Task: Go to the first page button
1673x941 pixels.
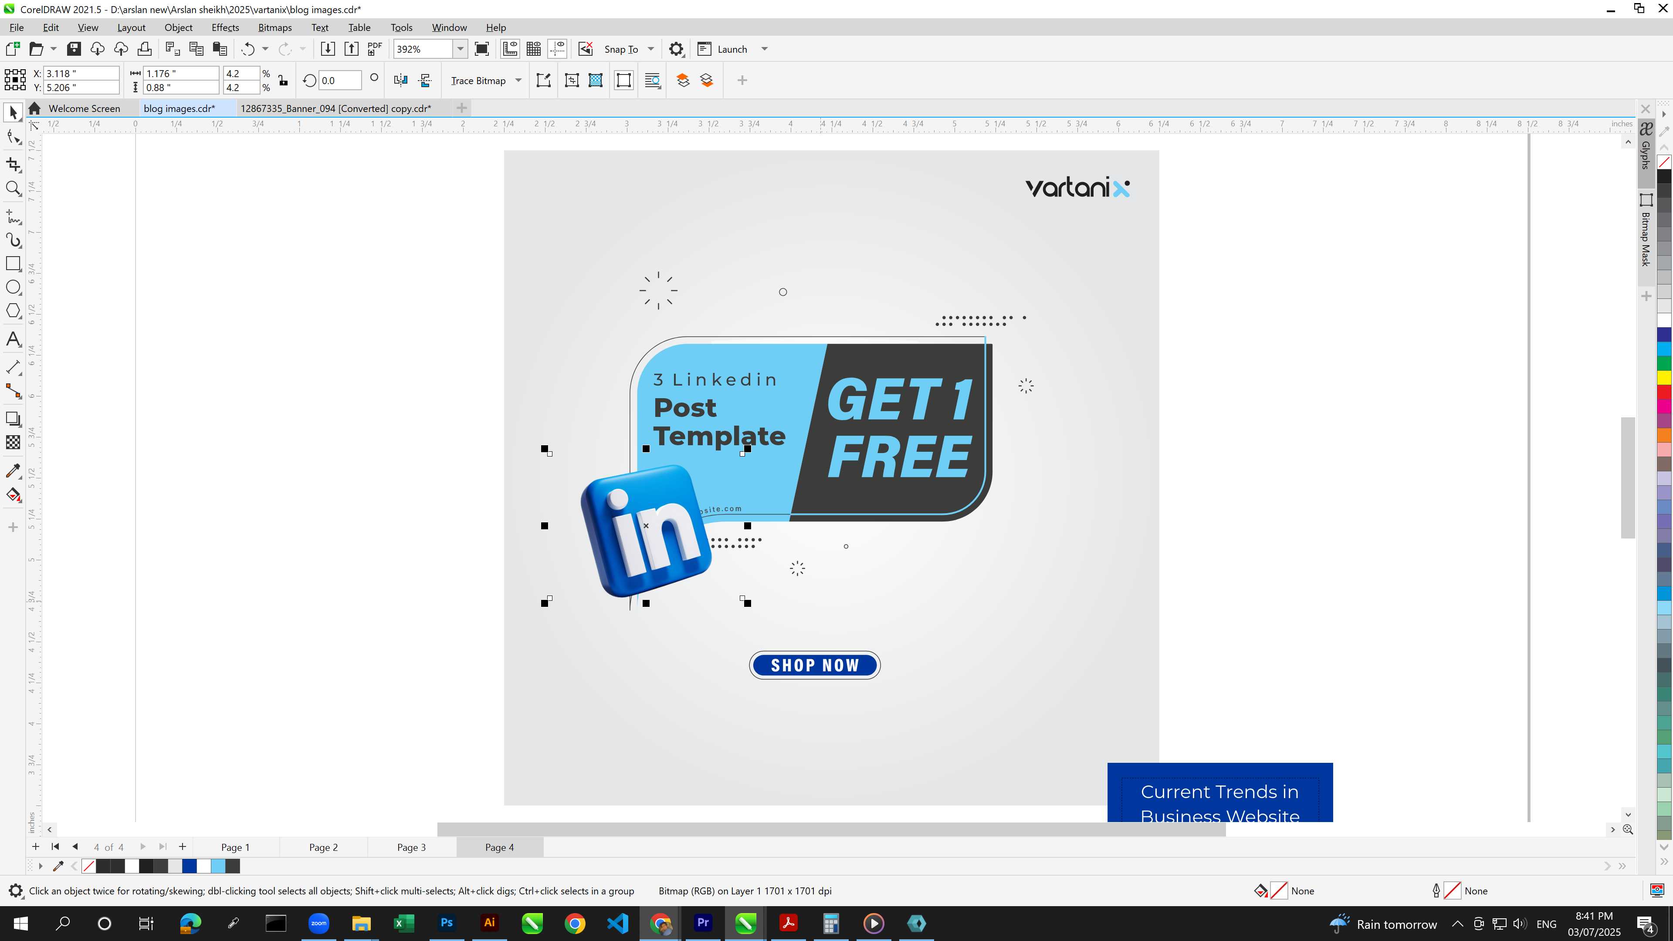Action: pos(55,847)
